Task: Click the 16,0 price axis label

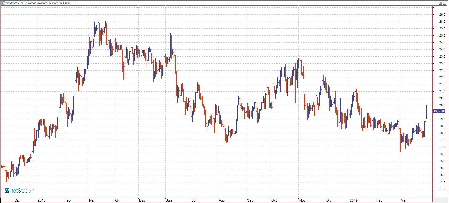Action: (442, 161)
